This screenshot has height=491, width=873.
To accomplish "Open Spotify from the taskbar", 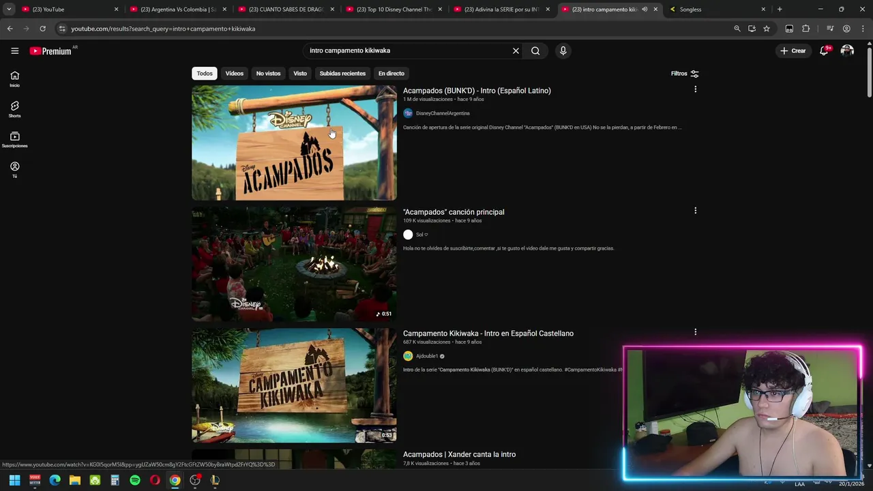I will [135, 480].
